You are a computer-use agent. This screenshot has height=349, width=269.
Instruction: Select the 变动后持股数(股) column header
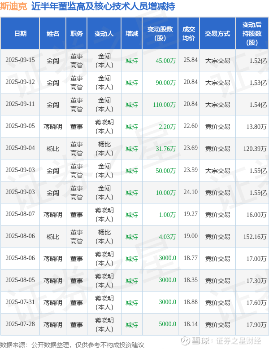click(x=252, y=34)
